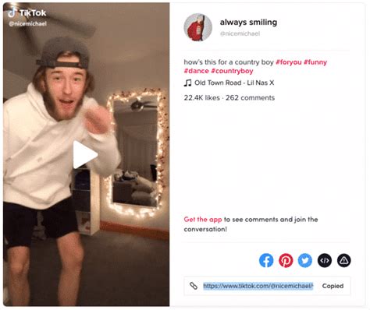Click the Get the app link

[x=203, y=220]
